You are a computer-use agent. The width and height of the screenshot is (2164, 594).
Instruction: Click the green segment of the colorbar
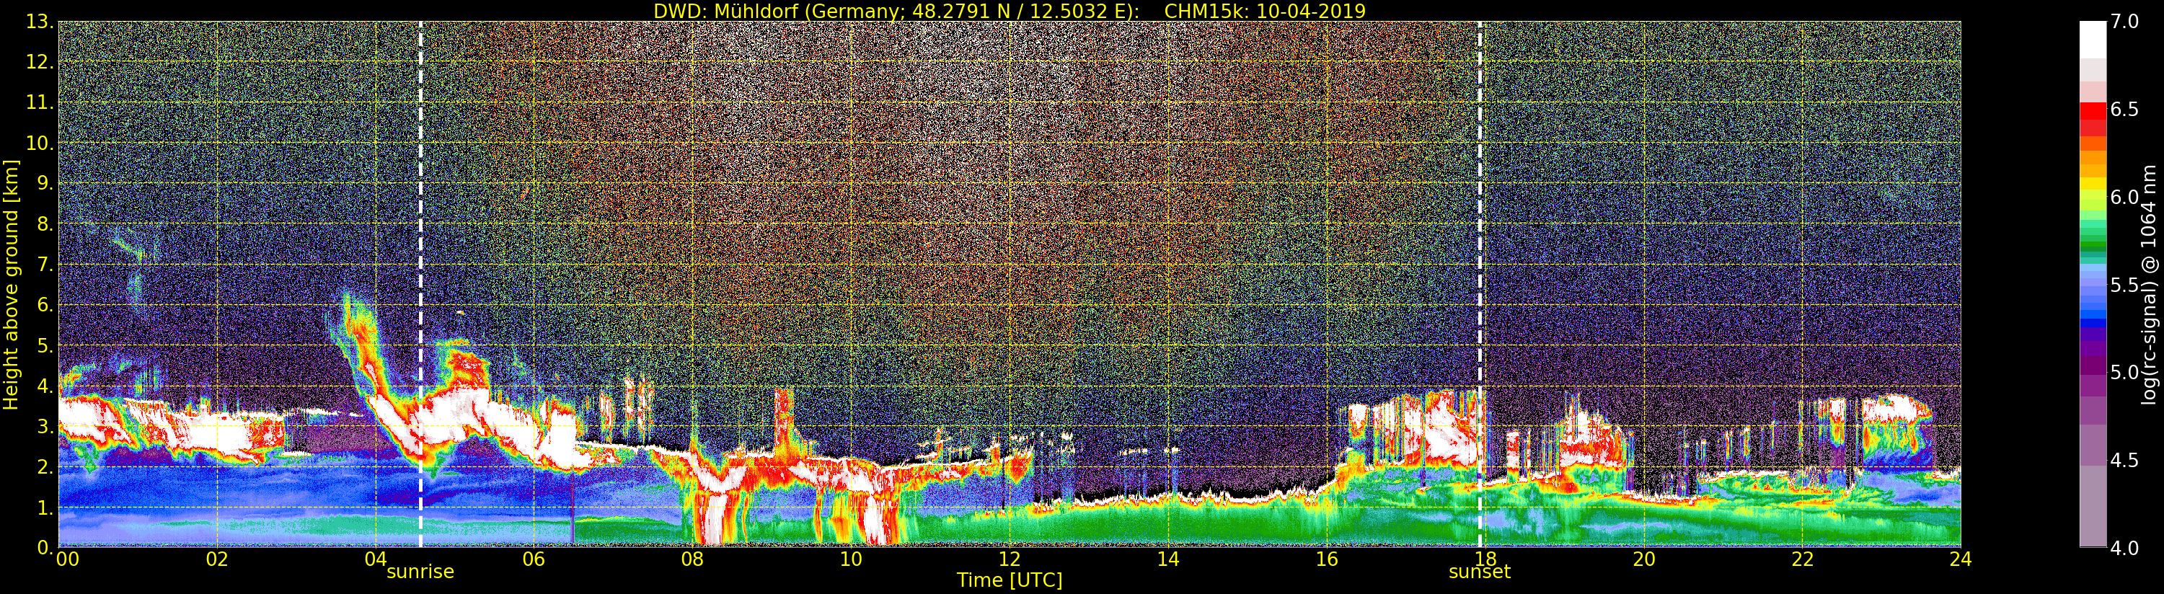[2093, 245]
